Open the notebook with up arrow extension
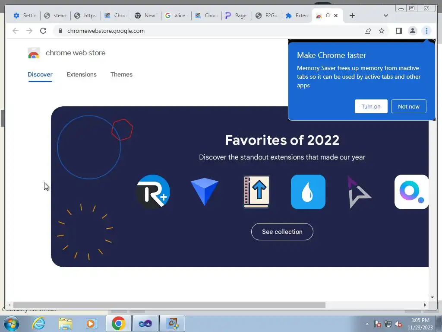This screenshot has height=332, width=442. coord(256,192)
